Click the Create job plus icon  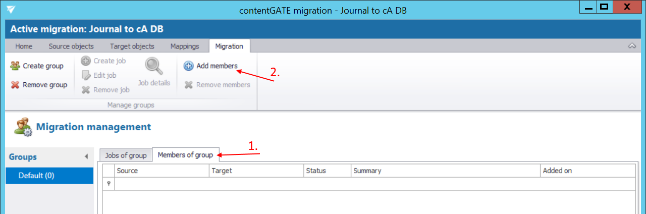tap(86, 61)
